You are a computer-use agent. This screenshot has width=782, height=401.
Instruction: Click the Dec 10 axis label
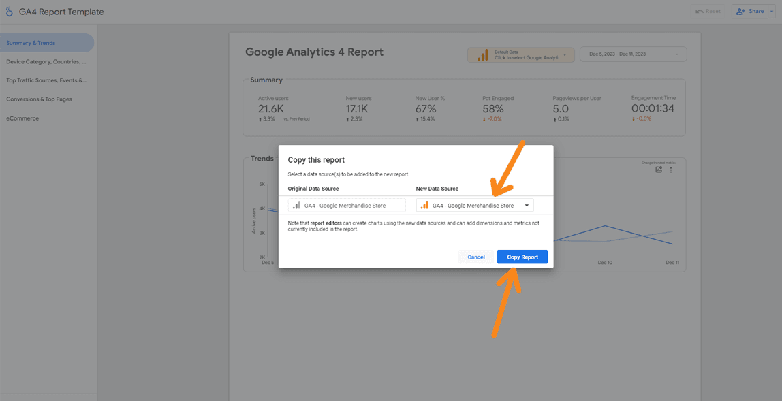(x=605, y=262)
